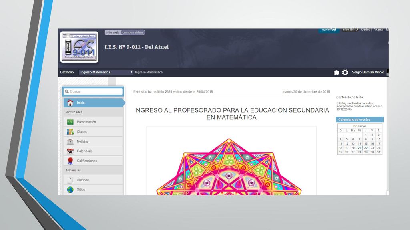410x230 pixels.
Task: Open the Akana link
Action: pos(378,30)
